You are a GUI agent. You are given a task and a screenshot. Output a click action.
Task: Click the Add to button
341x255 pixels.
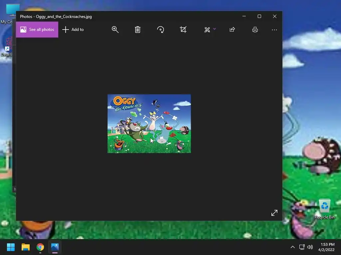(73, 30)
